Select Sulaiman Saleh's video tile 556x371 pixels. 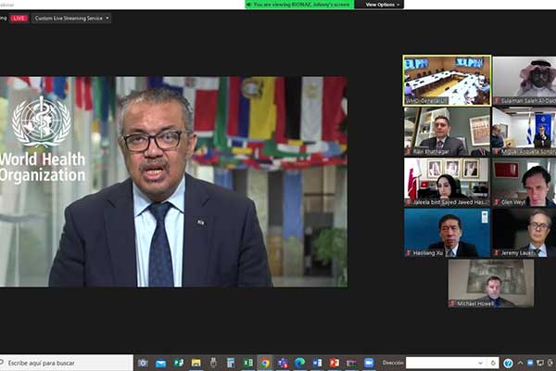tap(524, 81)
